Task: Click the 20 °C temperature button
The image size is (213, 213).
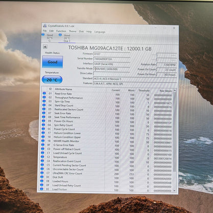Action: pos(52,80)
